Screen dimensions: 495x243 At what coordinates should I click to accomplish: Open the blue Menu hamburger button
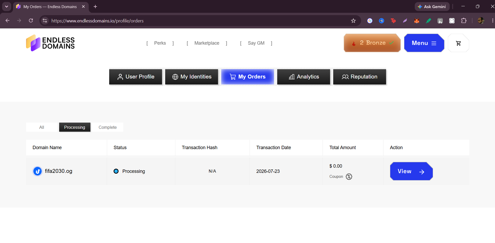click(x=424, y=43)
